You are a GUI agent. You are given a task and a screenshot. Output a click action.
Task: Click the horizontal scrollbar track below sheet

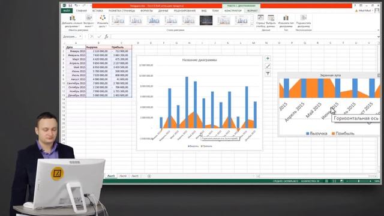click(x=316, y=176)
